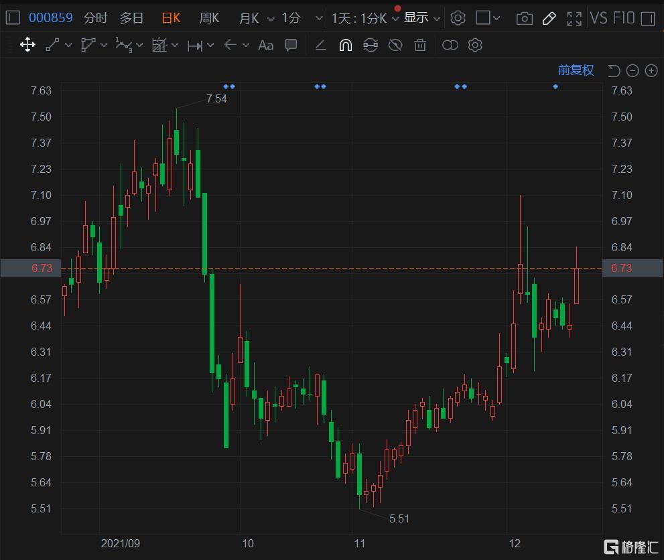
Task: Select the wave pattern drawing tool
Action: pyautogui.click(x=123, y=45)
